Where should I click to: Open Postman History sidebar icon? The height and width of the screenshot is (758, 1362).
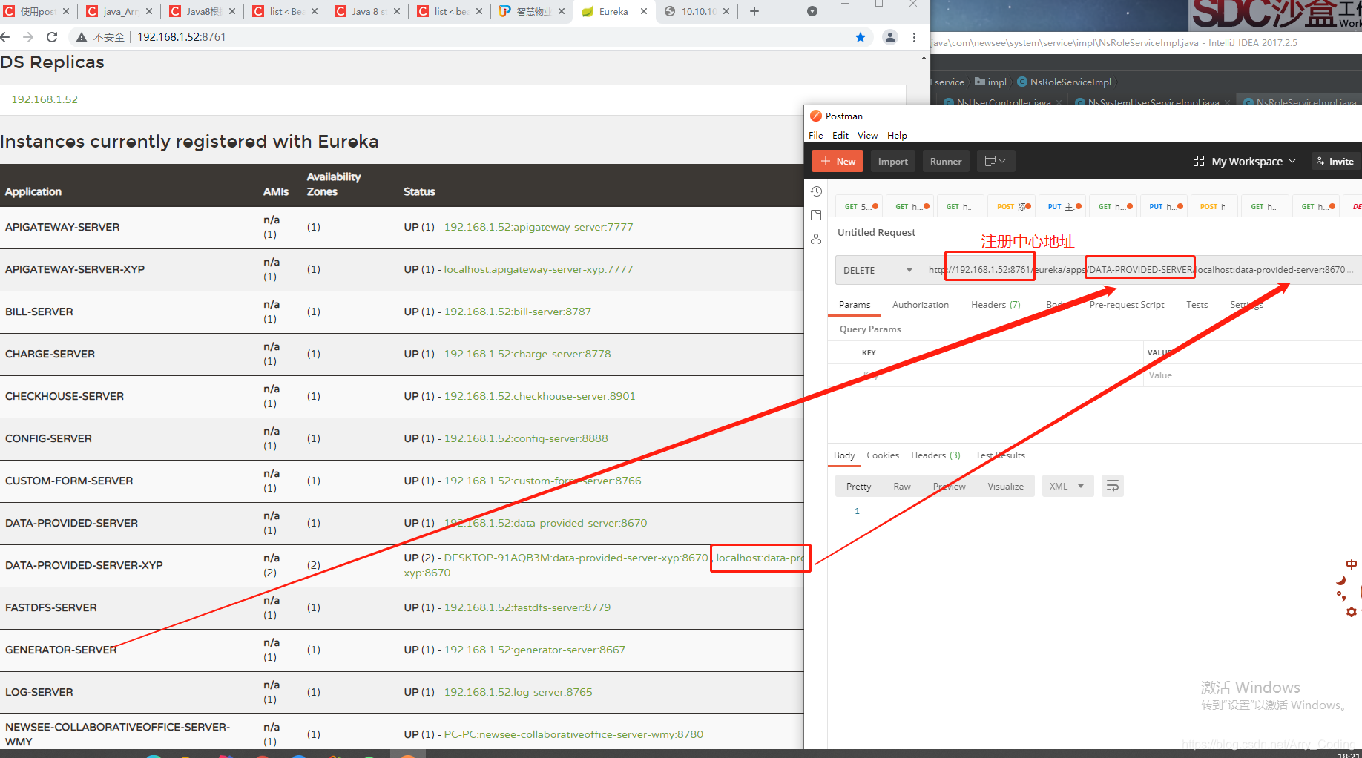pyautogui.click(x=816, y=191)
